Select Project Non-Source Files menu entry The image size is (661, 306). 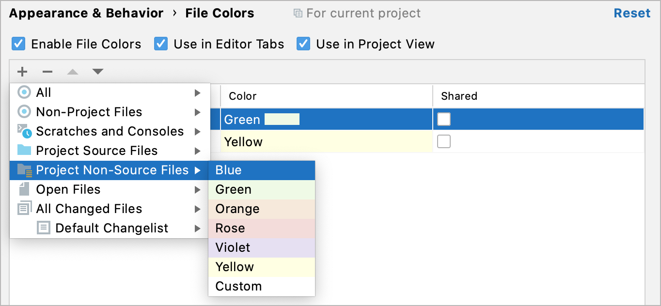click(112, 170)
